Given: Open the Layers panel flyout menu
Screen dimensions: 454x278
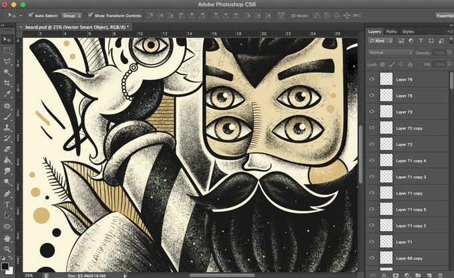Looking at the screenshot, I should pyautogui.click(x=451, y=31).
